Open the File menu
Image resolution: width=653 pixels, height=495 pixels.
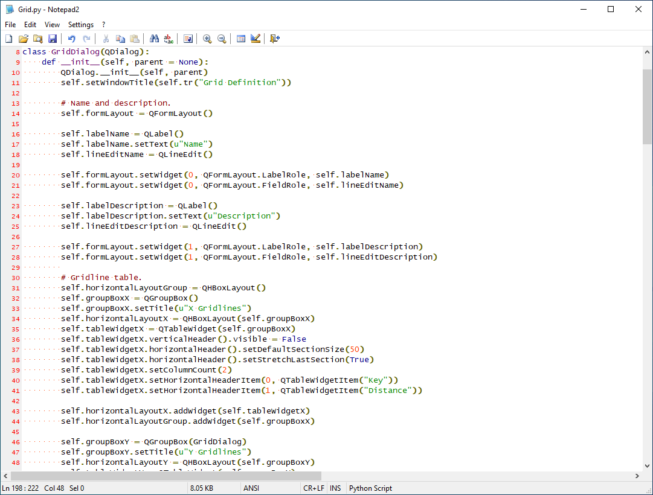click(10, 25)
